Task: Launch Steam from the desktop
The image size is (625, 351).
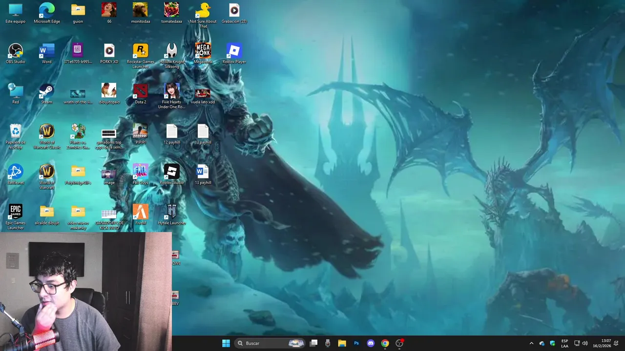Action: 46,94
